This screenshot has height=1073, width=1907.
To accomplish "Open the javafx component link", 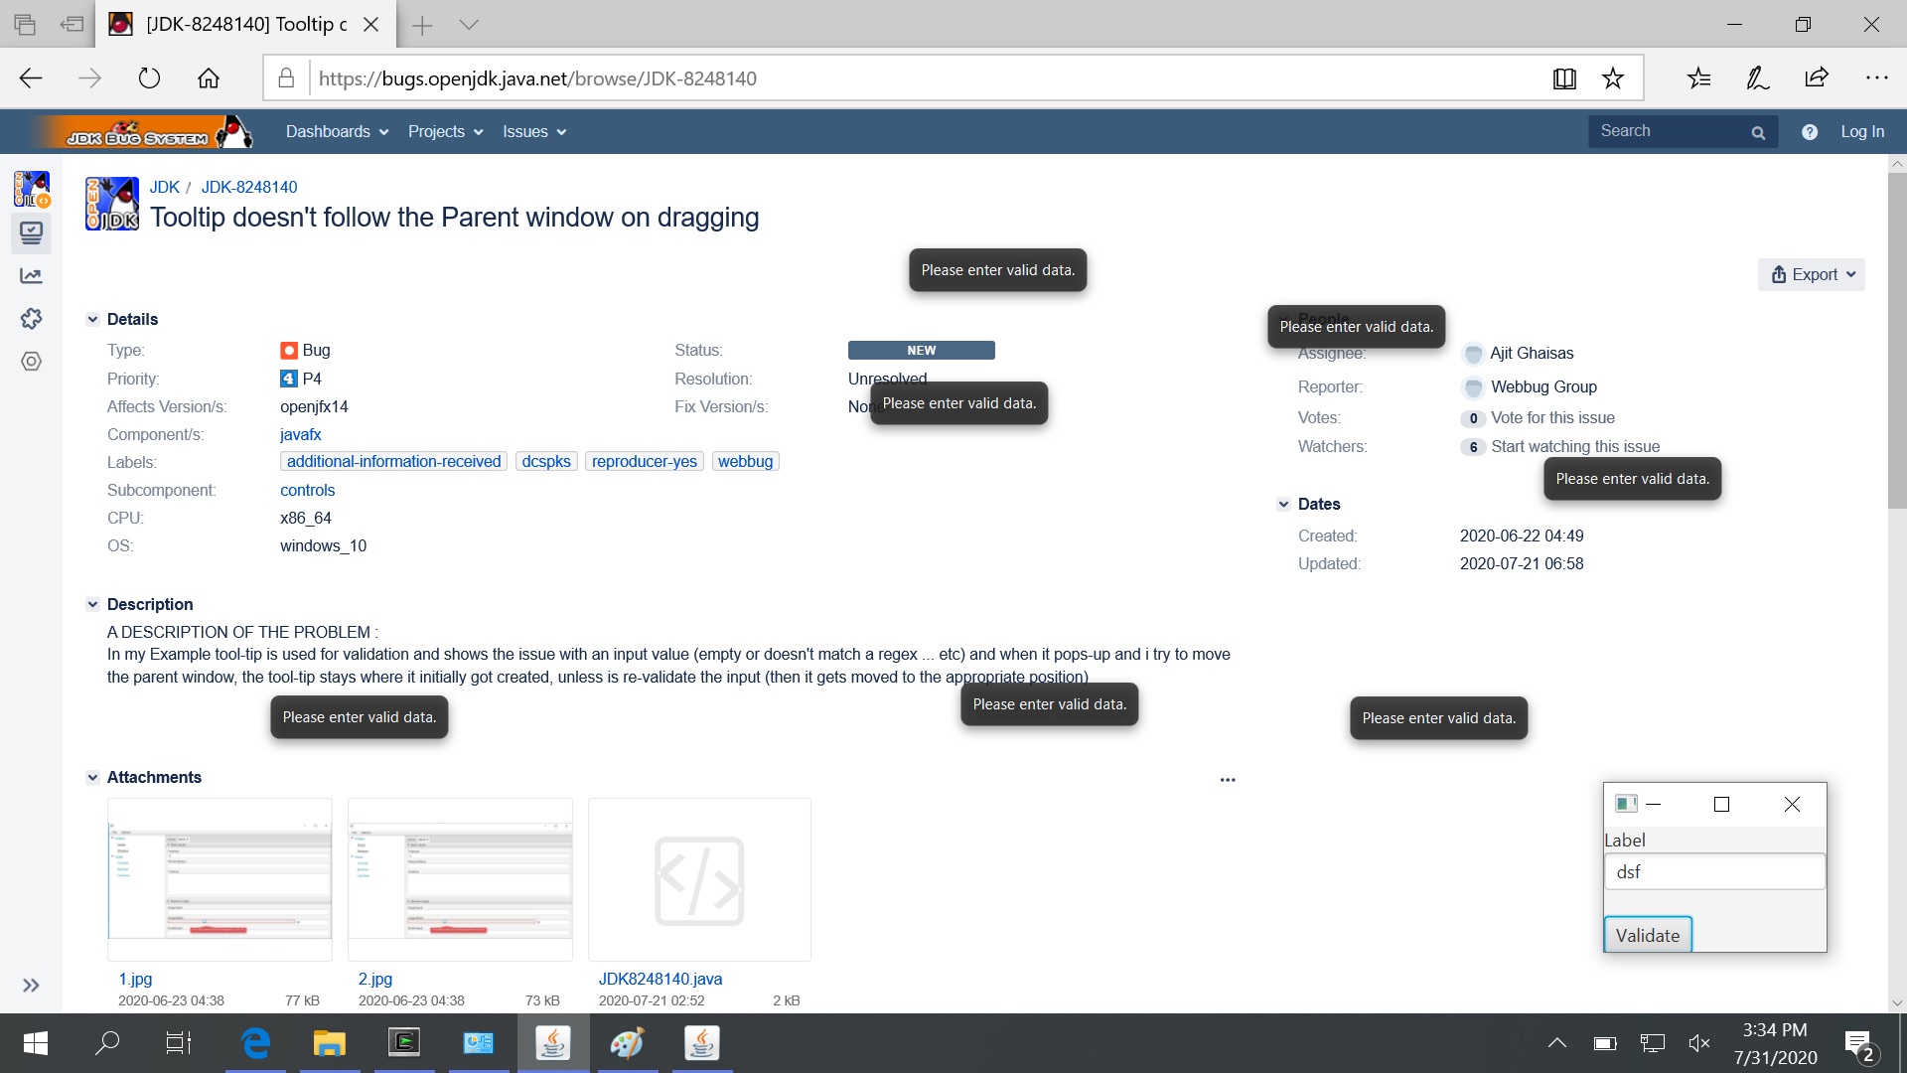I will [300, 434].
